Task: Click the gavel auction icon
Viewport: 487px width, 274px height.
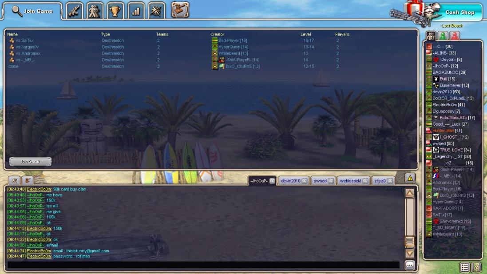Action: [x=180, y=10]
